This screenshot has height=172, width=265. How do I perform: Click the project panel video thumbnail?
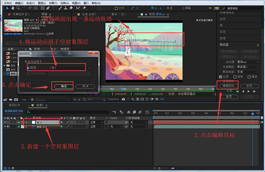pos(13,26)
